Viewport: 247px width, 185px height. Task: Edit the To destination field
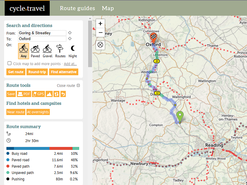click(42, 39)
